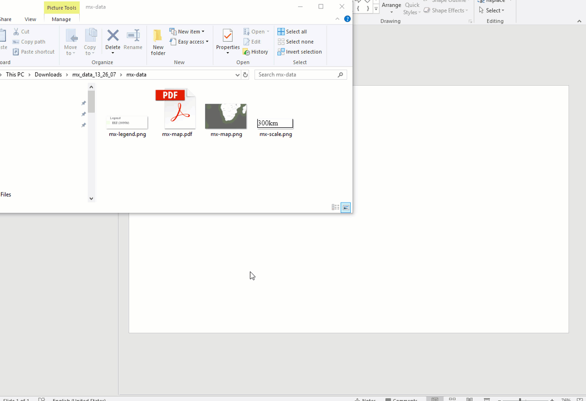Screen dimensions: 586x401
Task: Expand the Delete dropdown arrow
Action: (x=113, y=53)
